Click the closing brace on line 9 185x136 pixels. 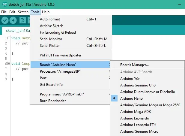point(12,79)
